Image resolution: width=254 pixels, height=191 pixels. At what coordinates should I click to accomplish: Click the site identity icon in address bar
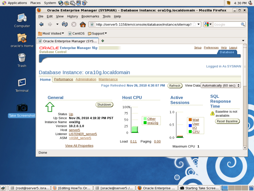point(92,25)
